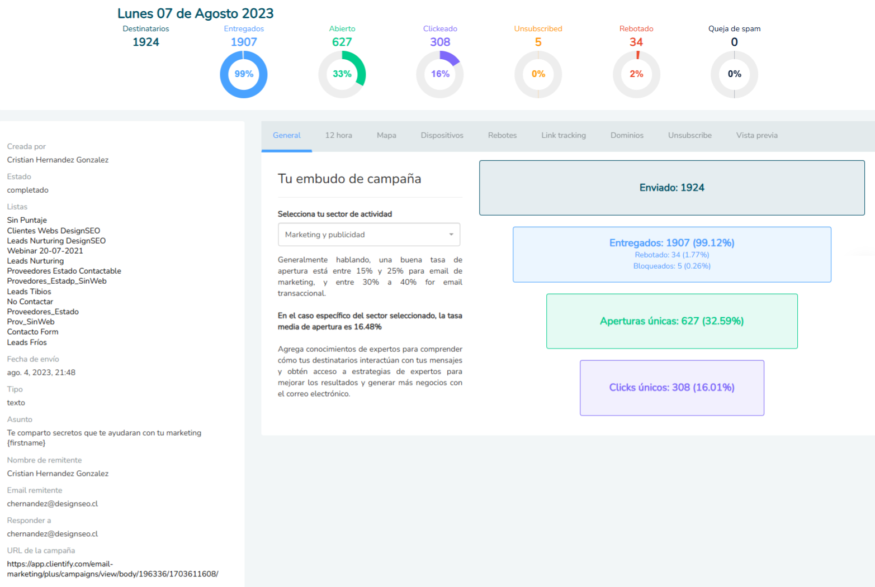
Task: Open the Mapa tab
Action: 386,135
